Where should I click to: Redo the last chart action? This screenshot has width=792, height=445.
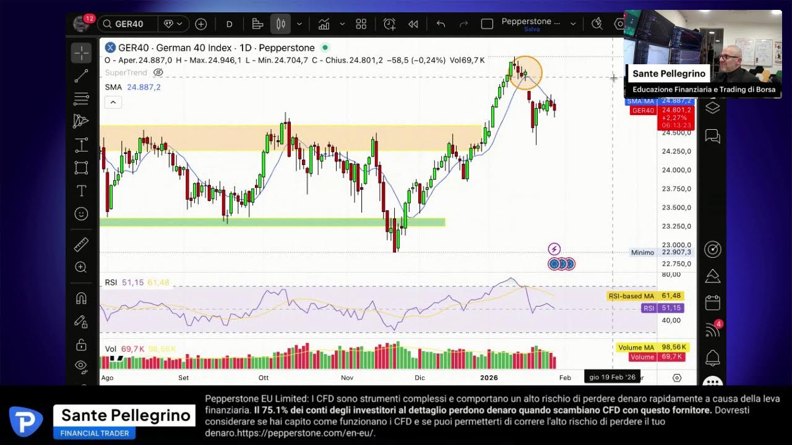click(x=463, y=24)
